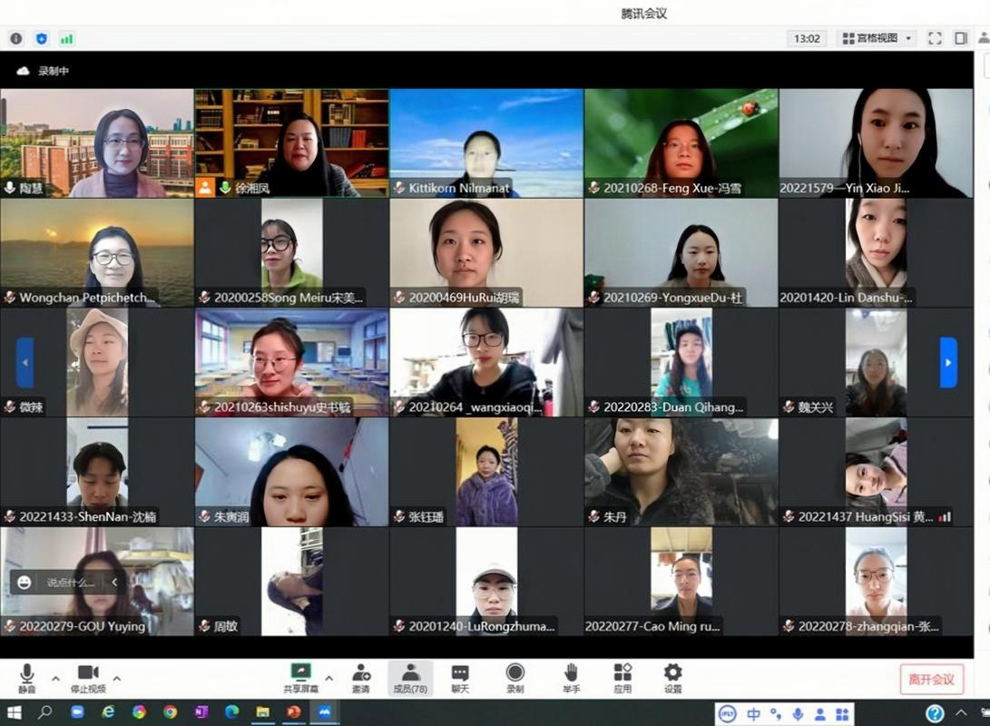Open the settings (设置) gear
990x726 pixels.
(672, 676)
